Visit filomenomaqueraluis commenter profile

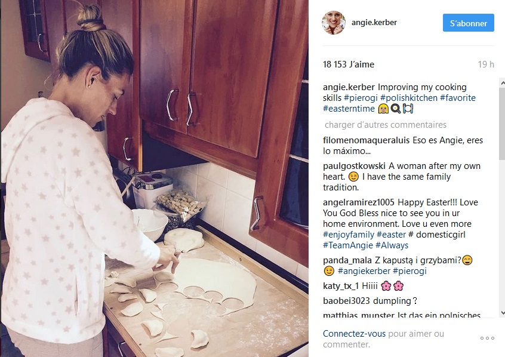point(366,140)
